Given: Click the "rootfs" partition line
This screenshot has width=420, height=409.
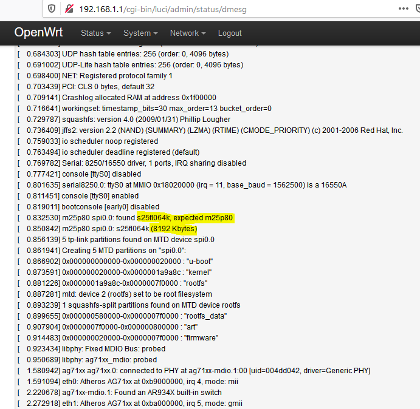Looking at the screenshot, I should click(x=113, y=283).
